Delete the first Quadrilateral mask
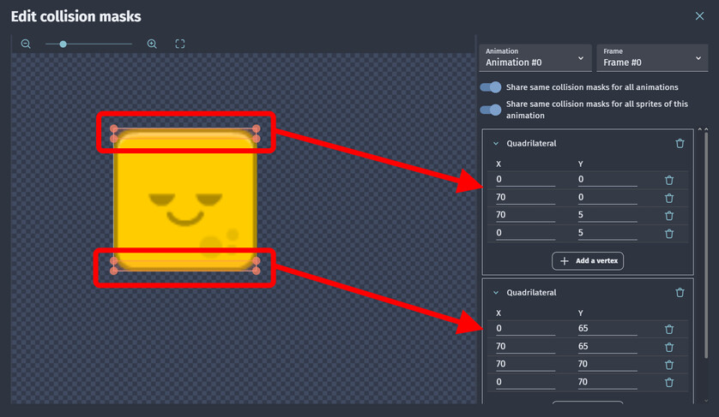Viewport: 719px width, 417px height. tap(680, 143)
